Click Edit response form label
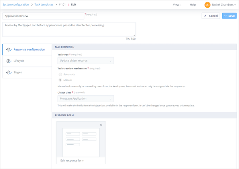239x169 pixels. tap(72, 161)
